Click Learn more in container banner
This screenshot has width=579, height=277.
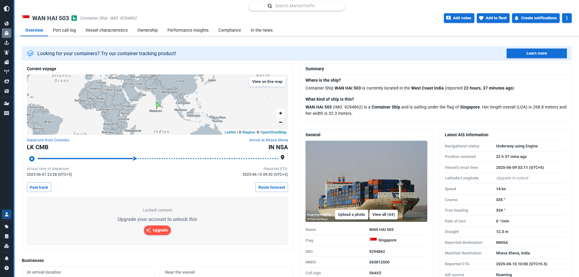536,53
